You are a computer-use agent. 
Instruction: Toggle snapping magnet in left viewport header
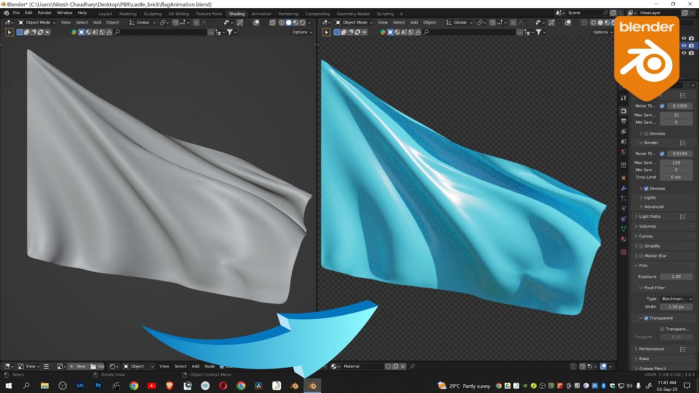pos(175,22)
